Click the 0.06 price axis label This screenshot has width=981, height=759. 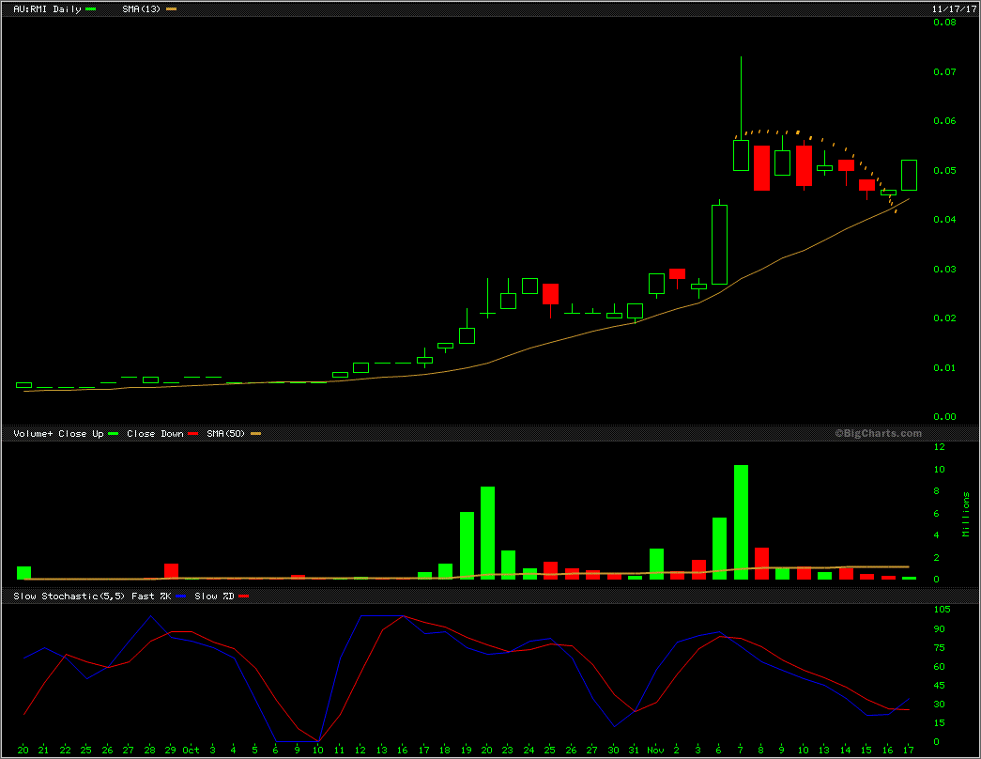[944, 121]
